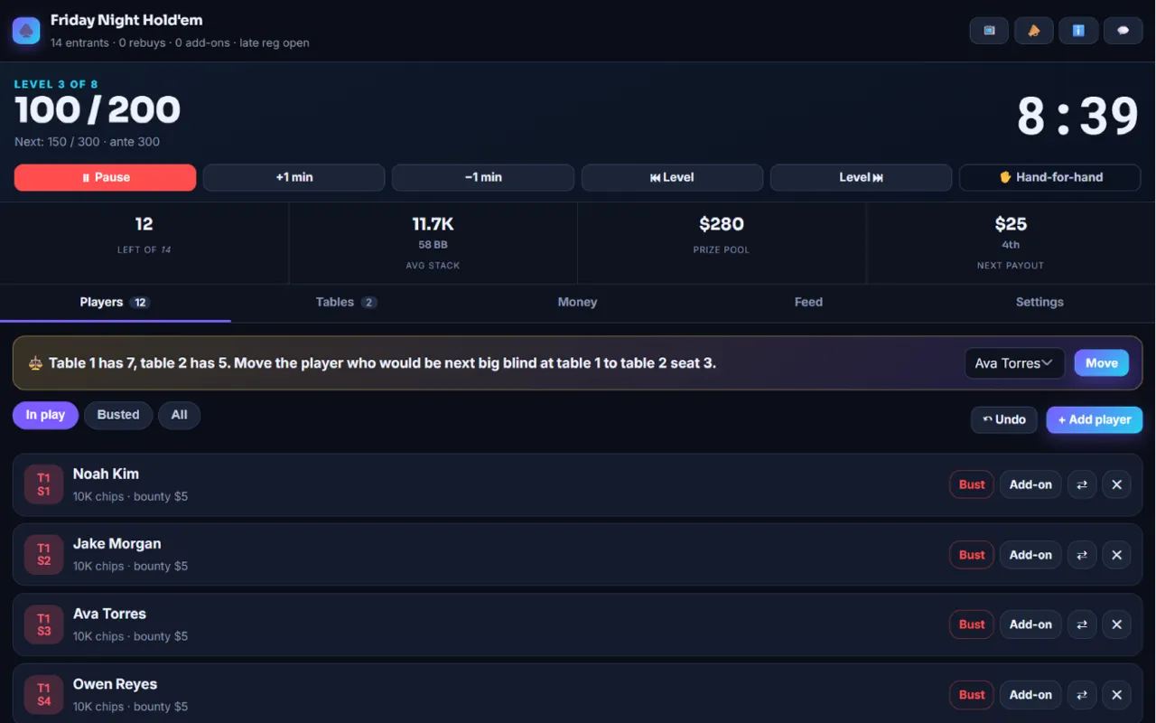The height and width of the screenshot is (723, 1156).
Task: Remove Noah Kim with the X icon
Action: [1116, 484]
